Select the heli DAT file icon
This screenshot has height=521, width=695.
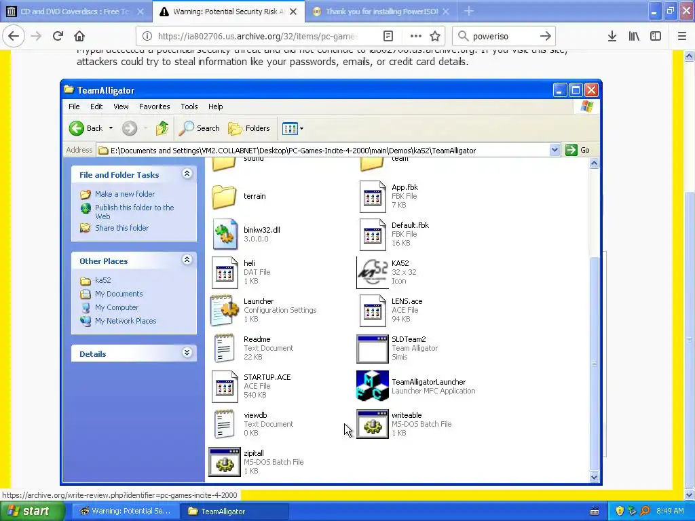pos(225,272)
